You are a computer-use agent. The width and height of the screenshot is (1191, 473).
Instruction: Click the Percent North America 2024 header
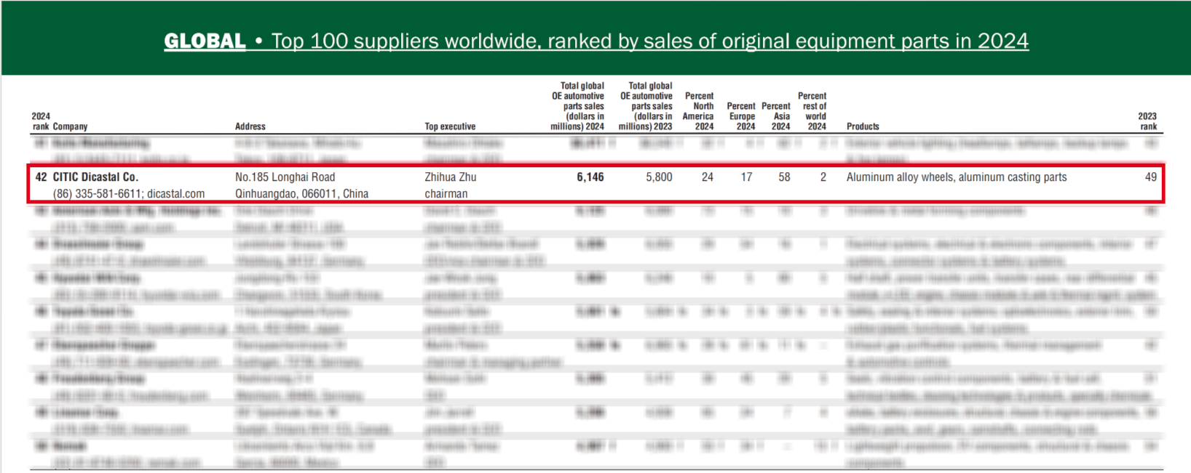(698, 111)
